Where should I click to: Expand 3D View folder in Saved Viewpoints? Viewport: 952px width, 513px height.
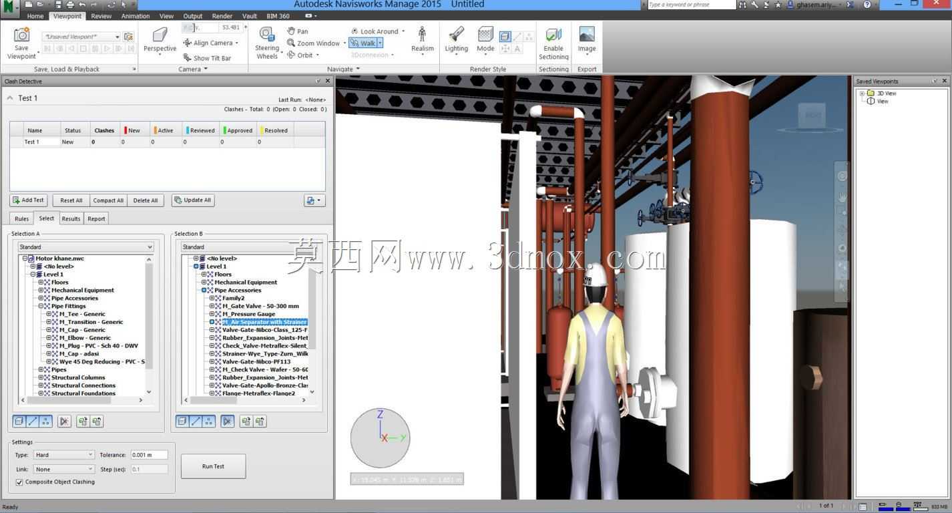(862, 94)
